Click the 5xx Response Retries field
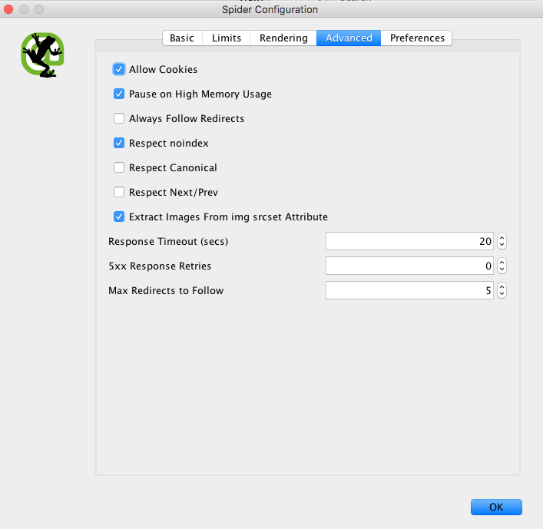 (409, 266)
